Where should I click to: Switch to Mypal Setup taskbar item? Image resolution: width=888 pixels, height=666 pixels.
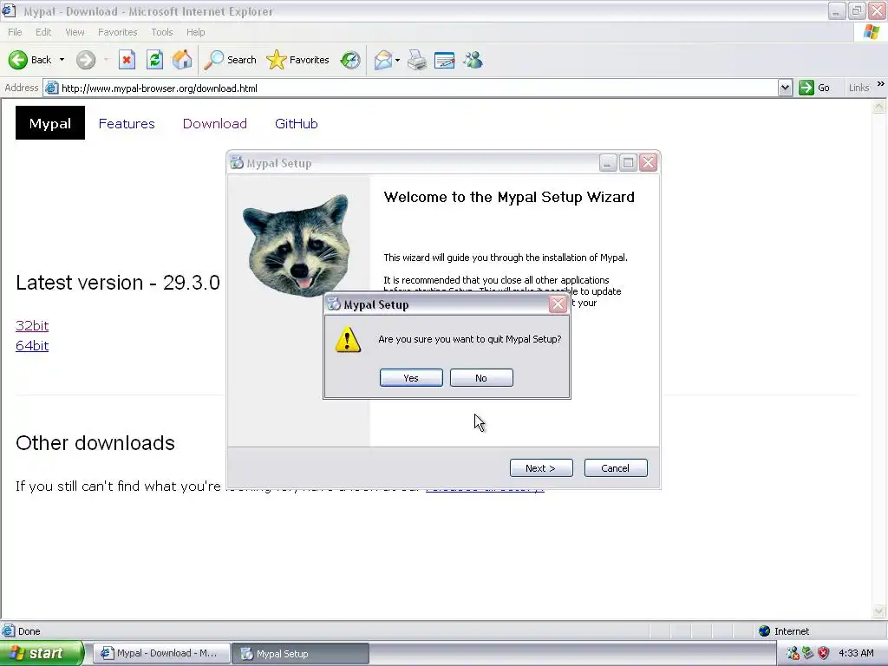click(x=301, y=654)
